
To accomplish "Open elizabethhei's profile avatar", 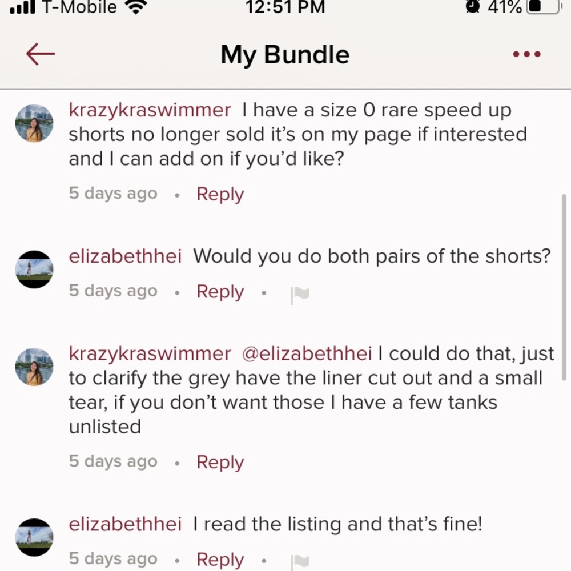I will tap(34, 269).
